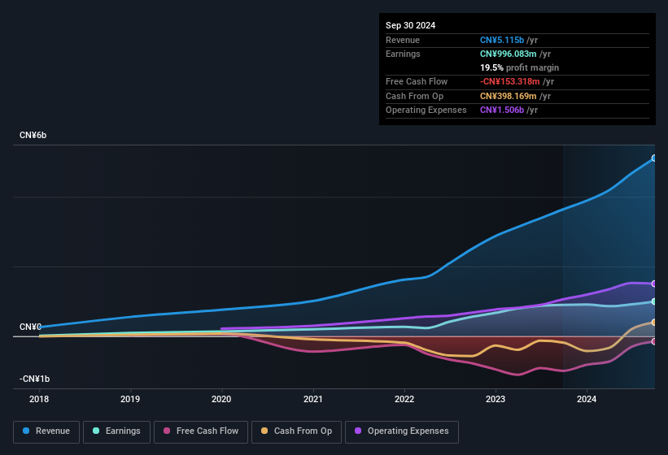Click the Free Cash Flow label in tooltip
Viewport: 668px width, 455px height.
(417, 81)
